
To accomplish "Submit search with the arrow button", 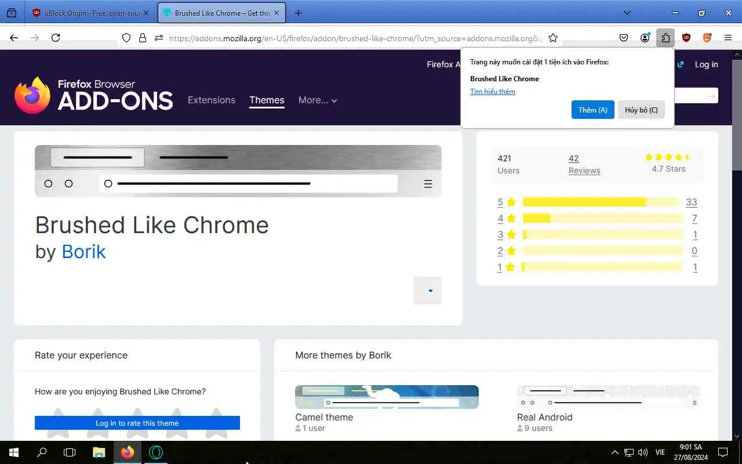I will click(x=711, y=96).
